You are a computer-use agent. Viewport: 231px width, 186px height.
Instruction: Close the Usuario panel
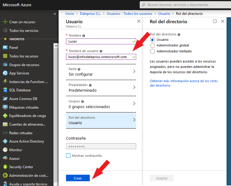[x=139, y=21]
